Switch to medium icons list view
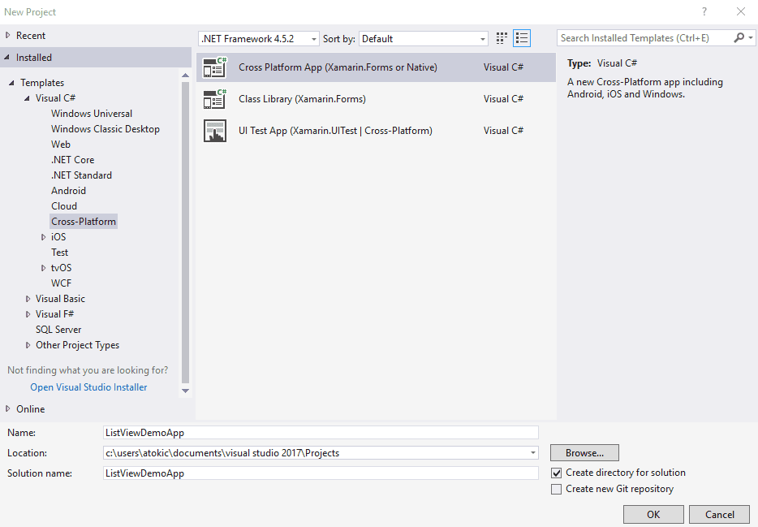The image size is (758, 527). click(521, 38)
